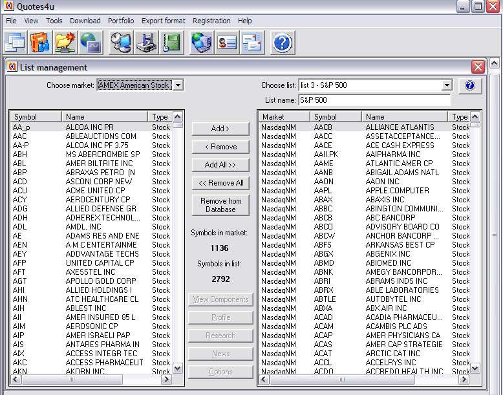Sort the right list by Symbol column header
Image resolution: width=503 pixels, height=395 pixels.
click(x=334, y=117)
